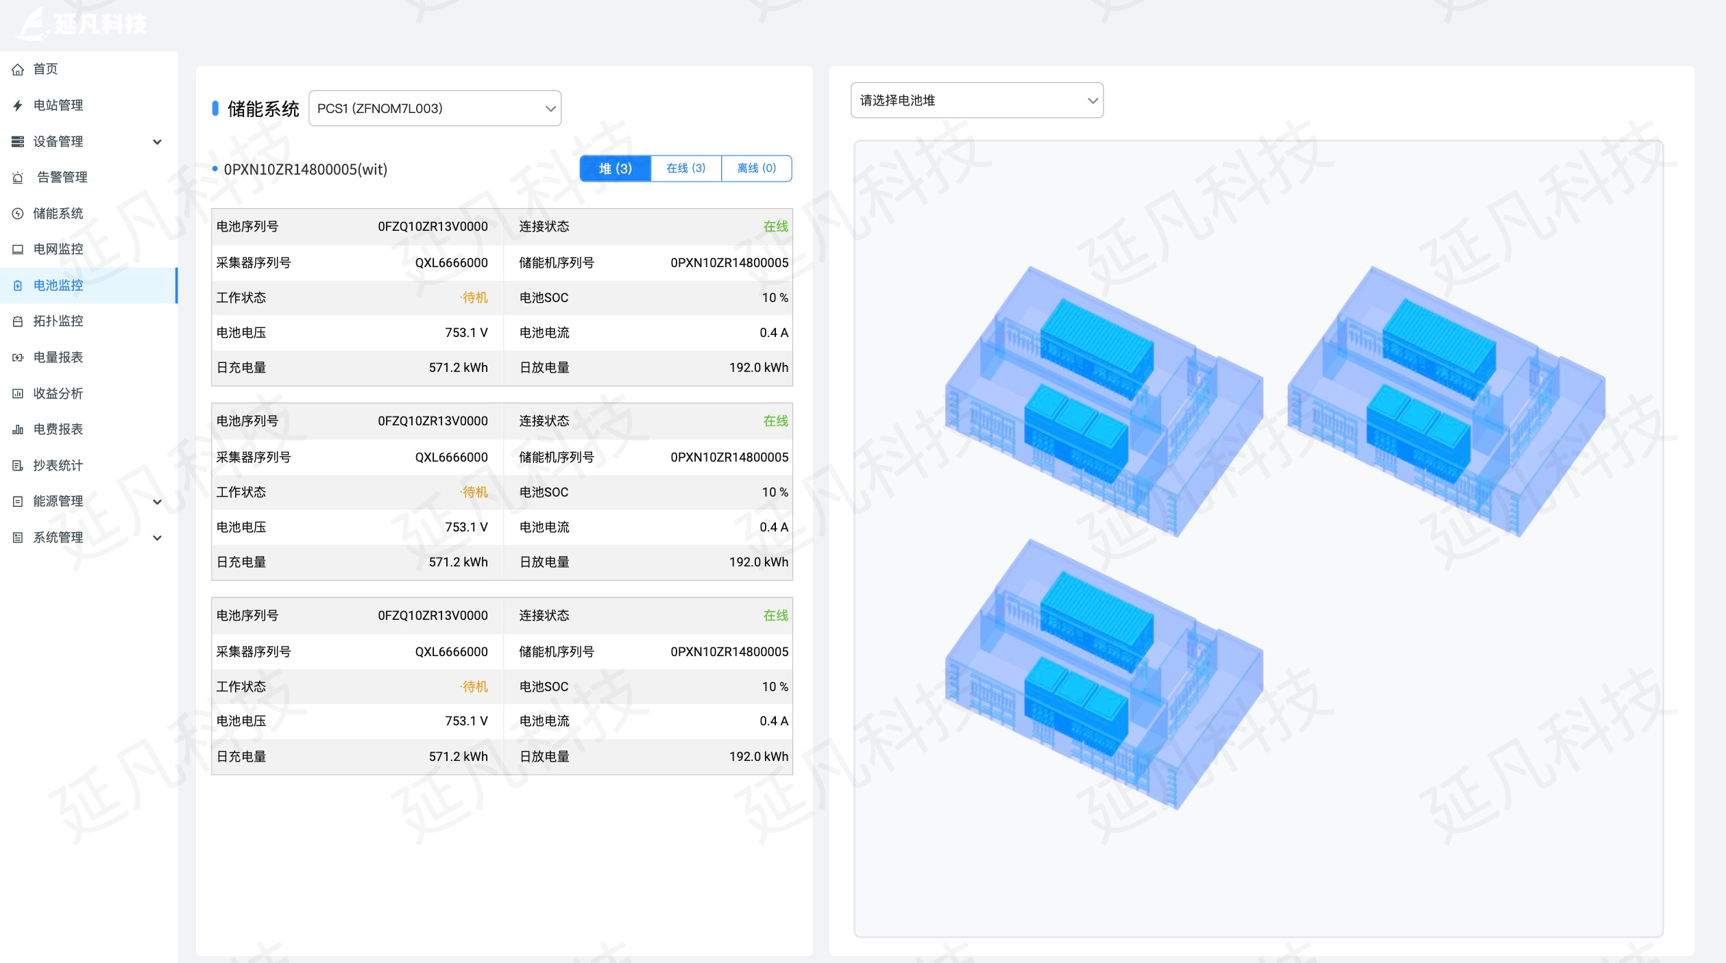This screenshot has width=1726, height=963.
Task: Click the lightning bolt station management icon
Action: click(x=18, y=105)
